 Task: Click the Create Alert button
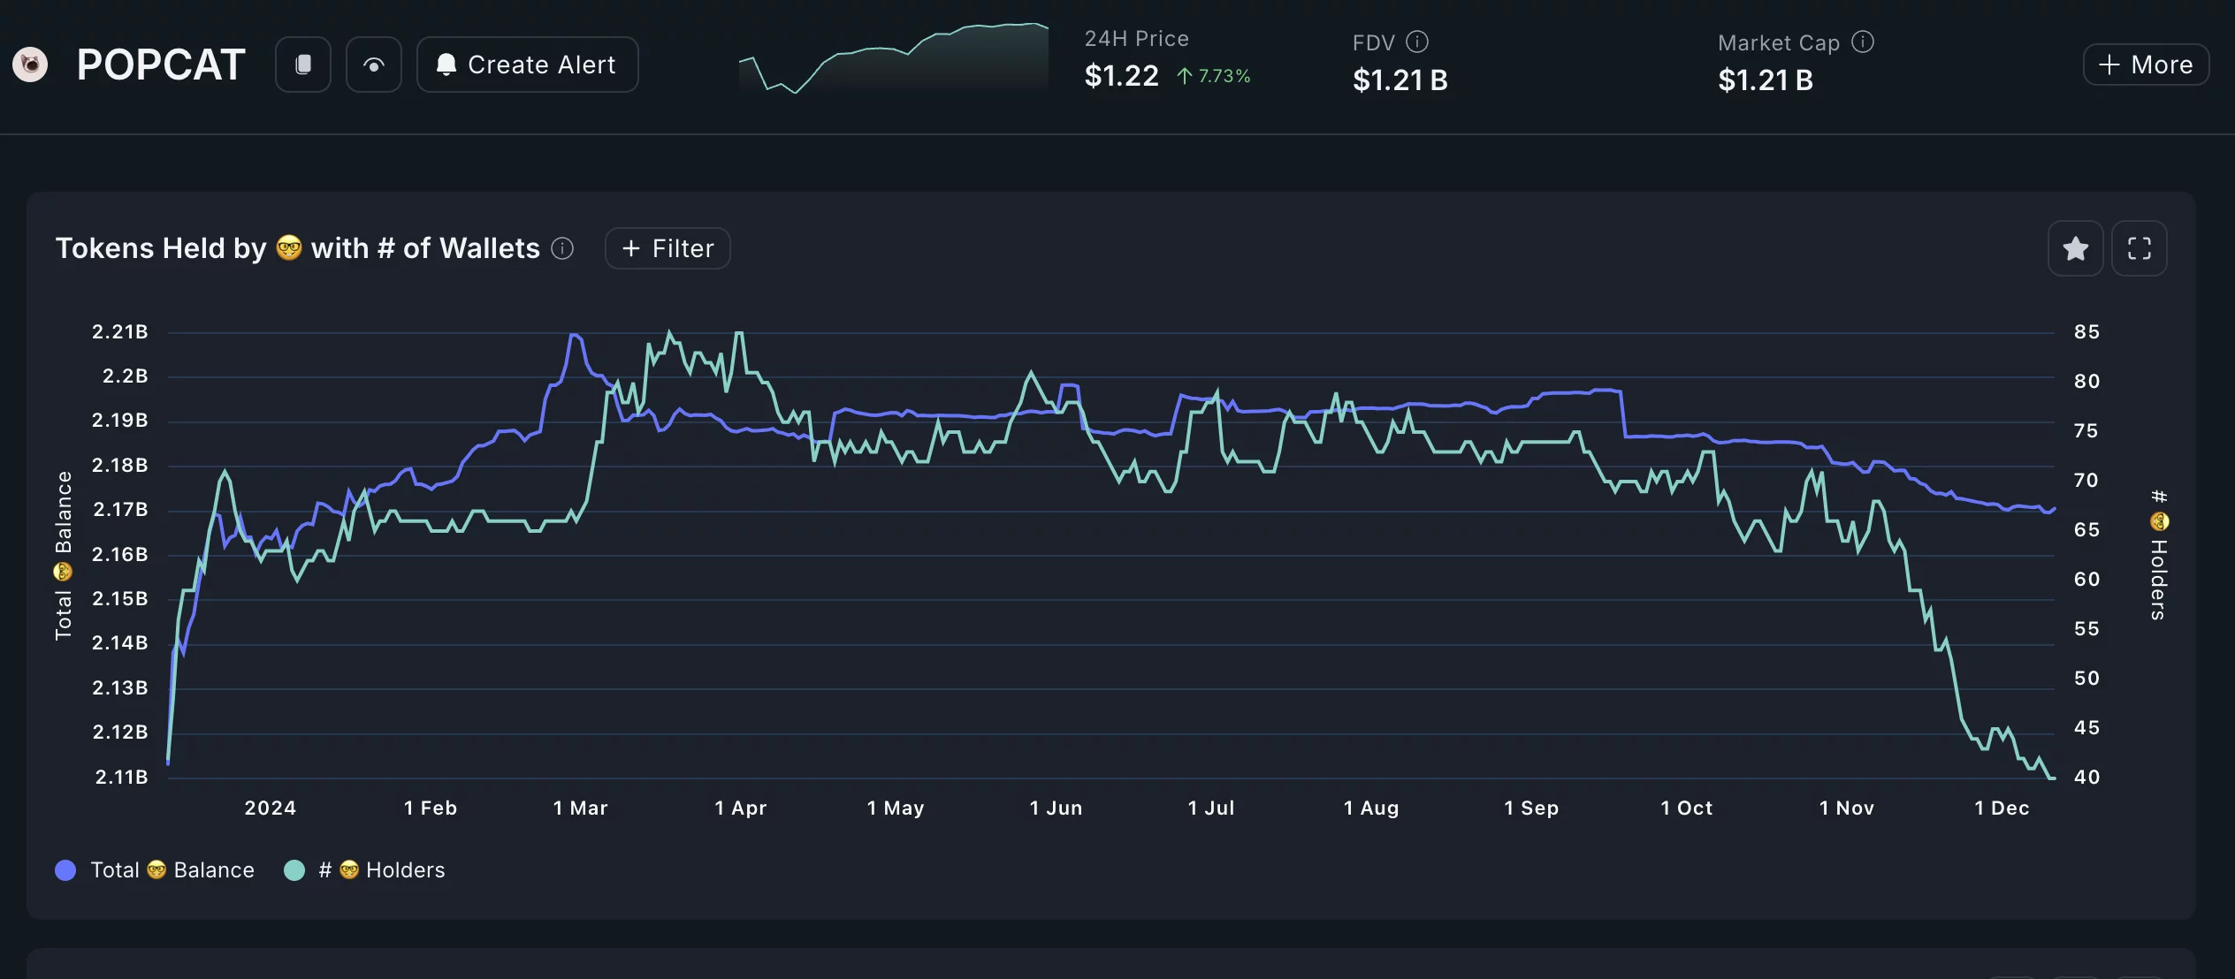click(527, 65)
